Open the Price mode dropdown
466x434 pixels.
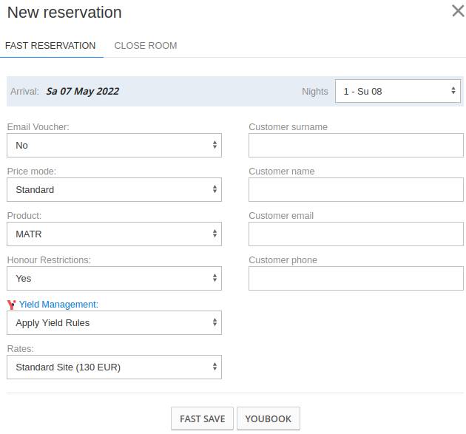114,189
